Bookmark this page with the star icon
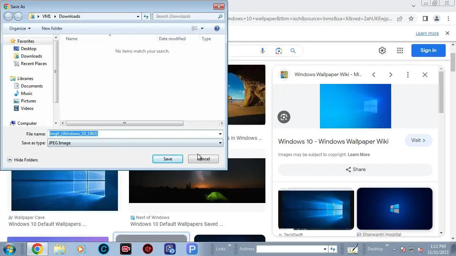 pos(411,18)
